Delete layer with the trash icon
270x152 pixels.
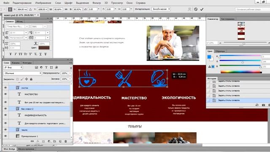coord(66,141)
